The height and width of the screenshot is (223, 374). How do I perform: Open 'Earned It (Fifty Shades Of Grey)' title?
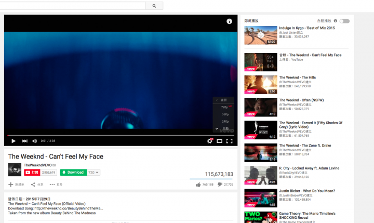tap(311, 125)
